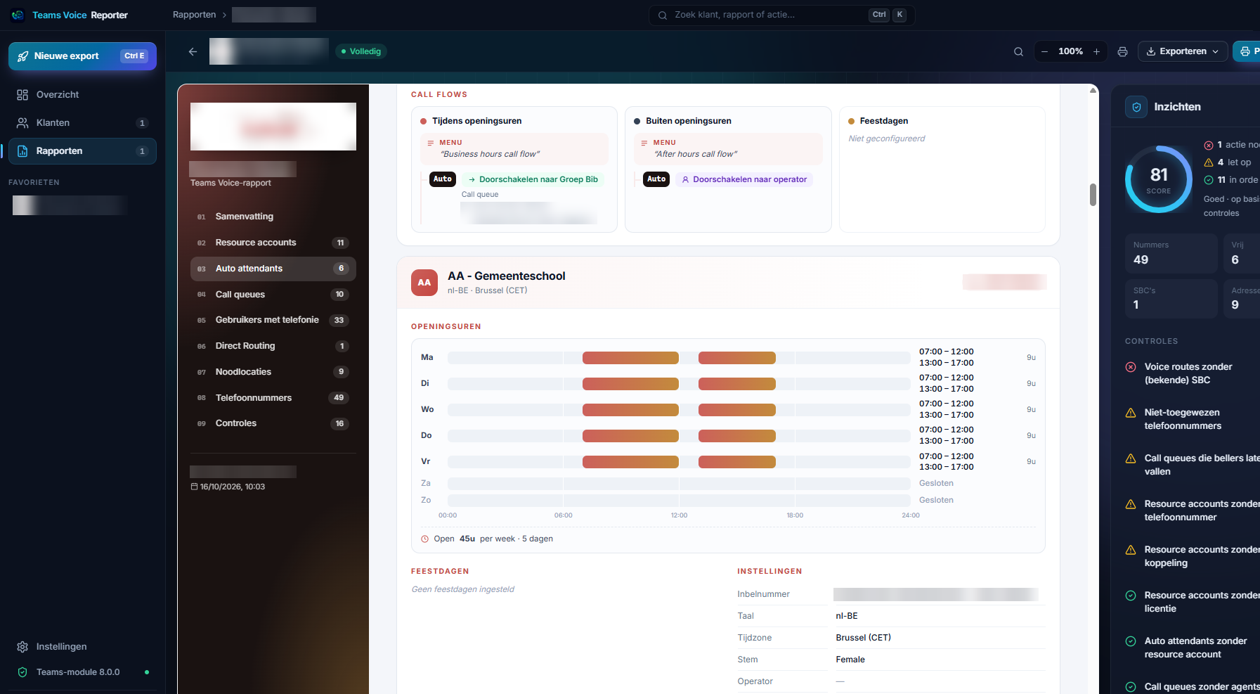
Task: Click Doorschakelen naar Groep Bib action
Action: 533,179
